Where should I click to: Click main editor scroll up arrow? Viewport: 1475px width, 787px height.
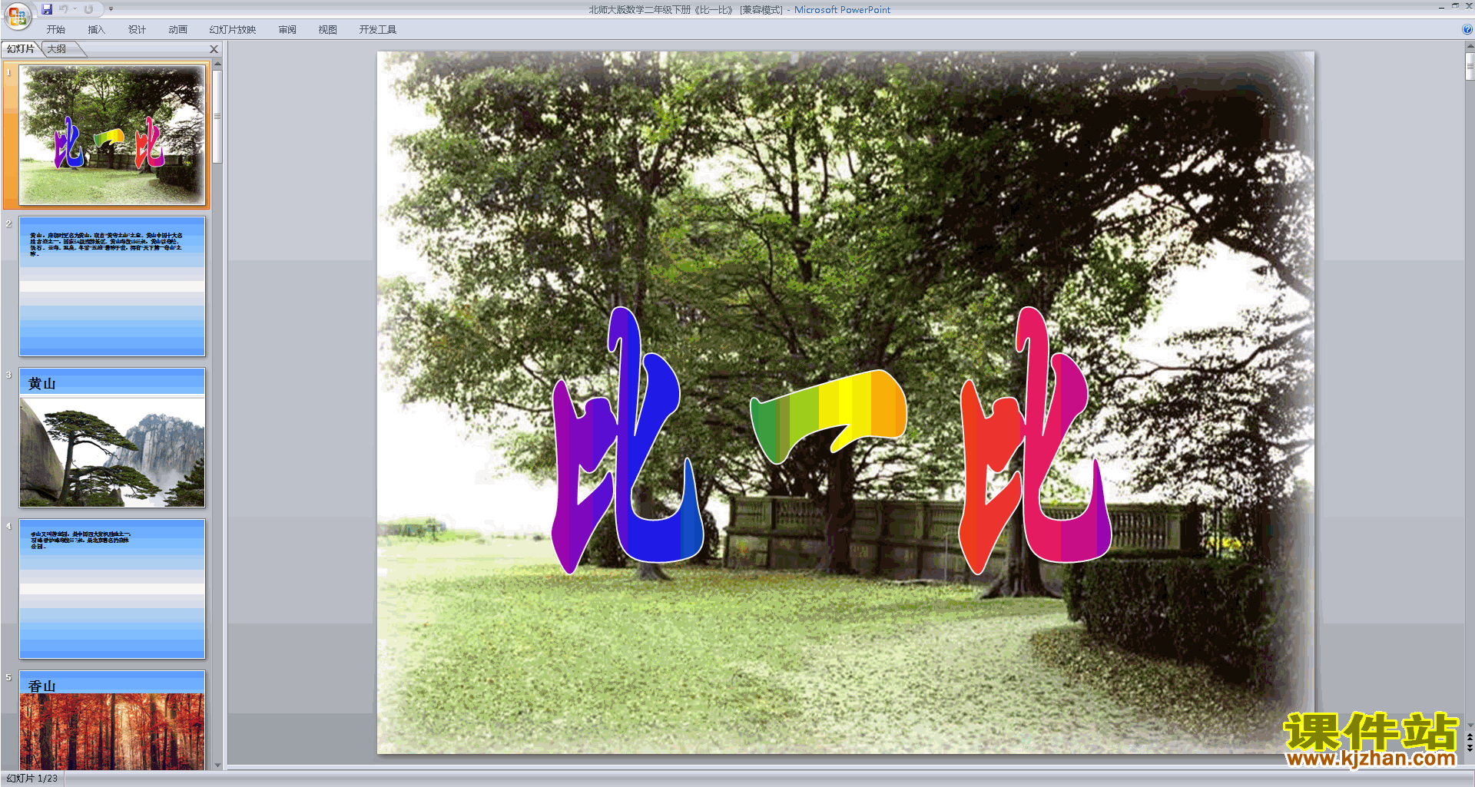[1470, 46]
